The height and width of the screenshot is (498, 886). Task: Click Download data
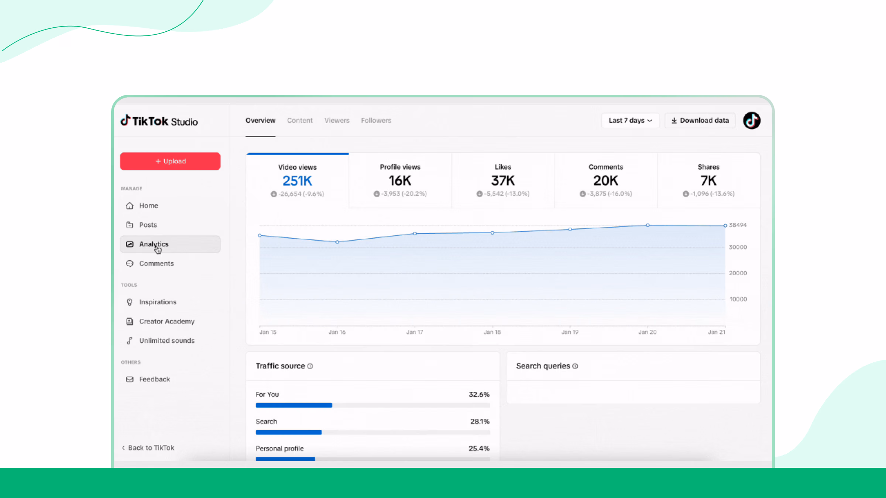[x=700, y=120]
